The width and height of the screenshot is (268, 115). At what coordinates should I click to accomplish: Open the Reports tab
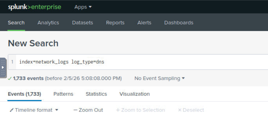(x=115, y=23)
